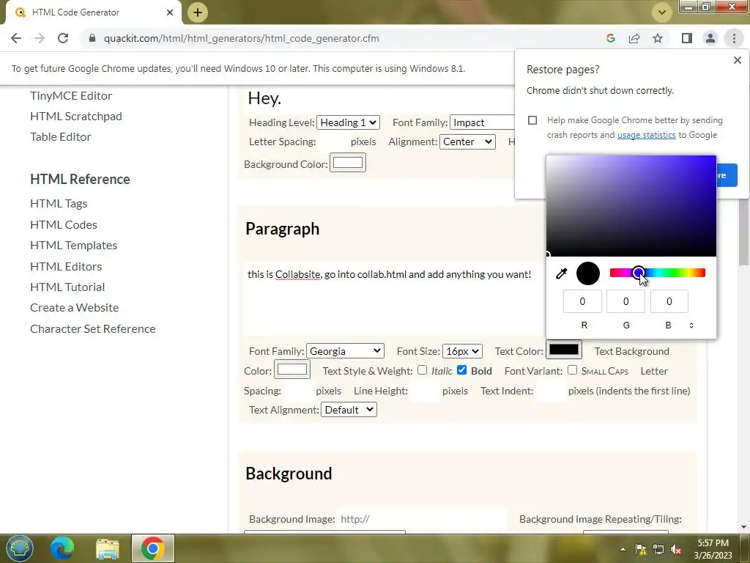
Task: Dismiss the Restore pages popup
Action: pyautogui.click(x=737, y=60)
